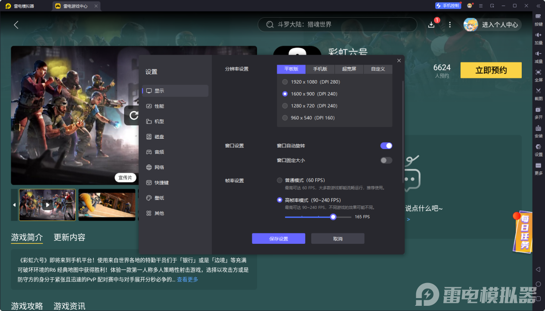545x311 pixels.
Task: Select 性能 in settings sidebar
Action: (175, 106)
